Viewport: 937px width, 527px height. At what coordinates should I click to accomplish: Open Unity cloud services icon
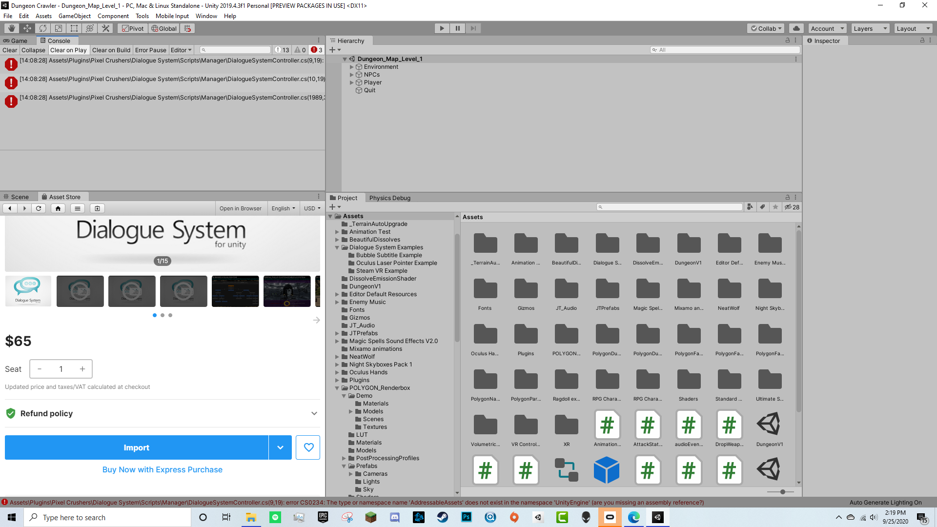tap(796, 28)
